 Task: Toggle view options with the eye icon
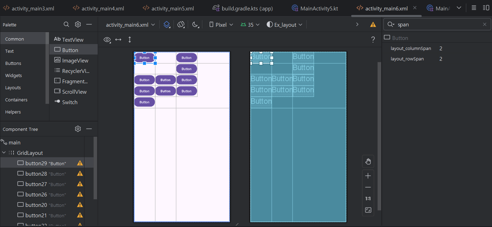tap(107, 40)
